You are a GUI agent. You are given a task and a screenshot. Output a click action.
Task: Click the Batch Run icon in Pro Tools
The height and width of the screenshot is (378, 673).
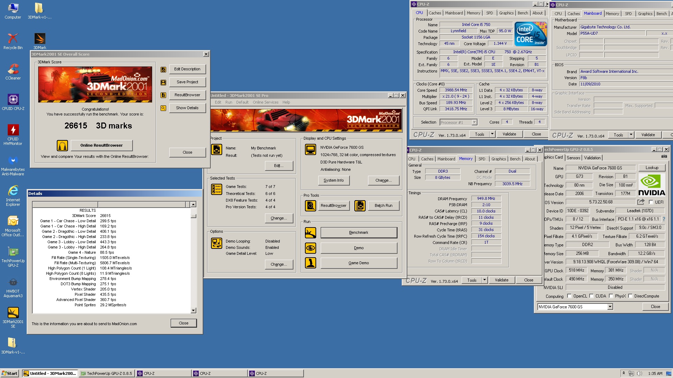coord(360,206)
